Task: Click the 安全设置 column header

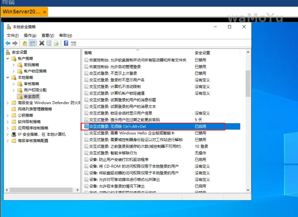Action: click(x=202, y=53)
